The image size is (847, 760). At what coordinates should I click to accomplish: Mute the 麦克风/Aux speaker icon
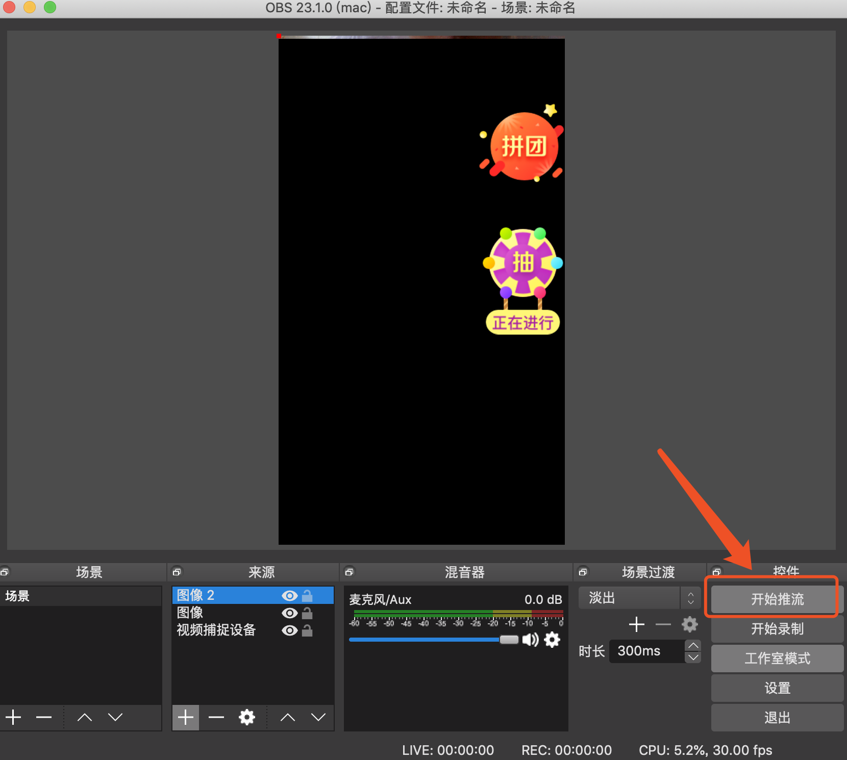tap(531, 640)
